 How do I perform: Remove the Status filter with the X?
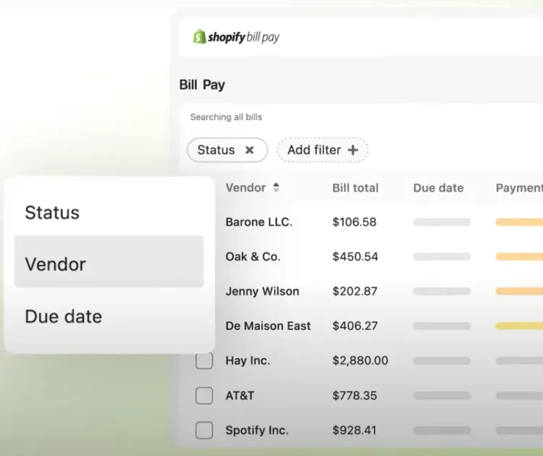click(249, 150)
